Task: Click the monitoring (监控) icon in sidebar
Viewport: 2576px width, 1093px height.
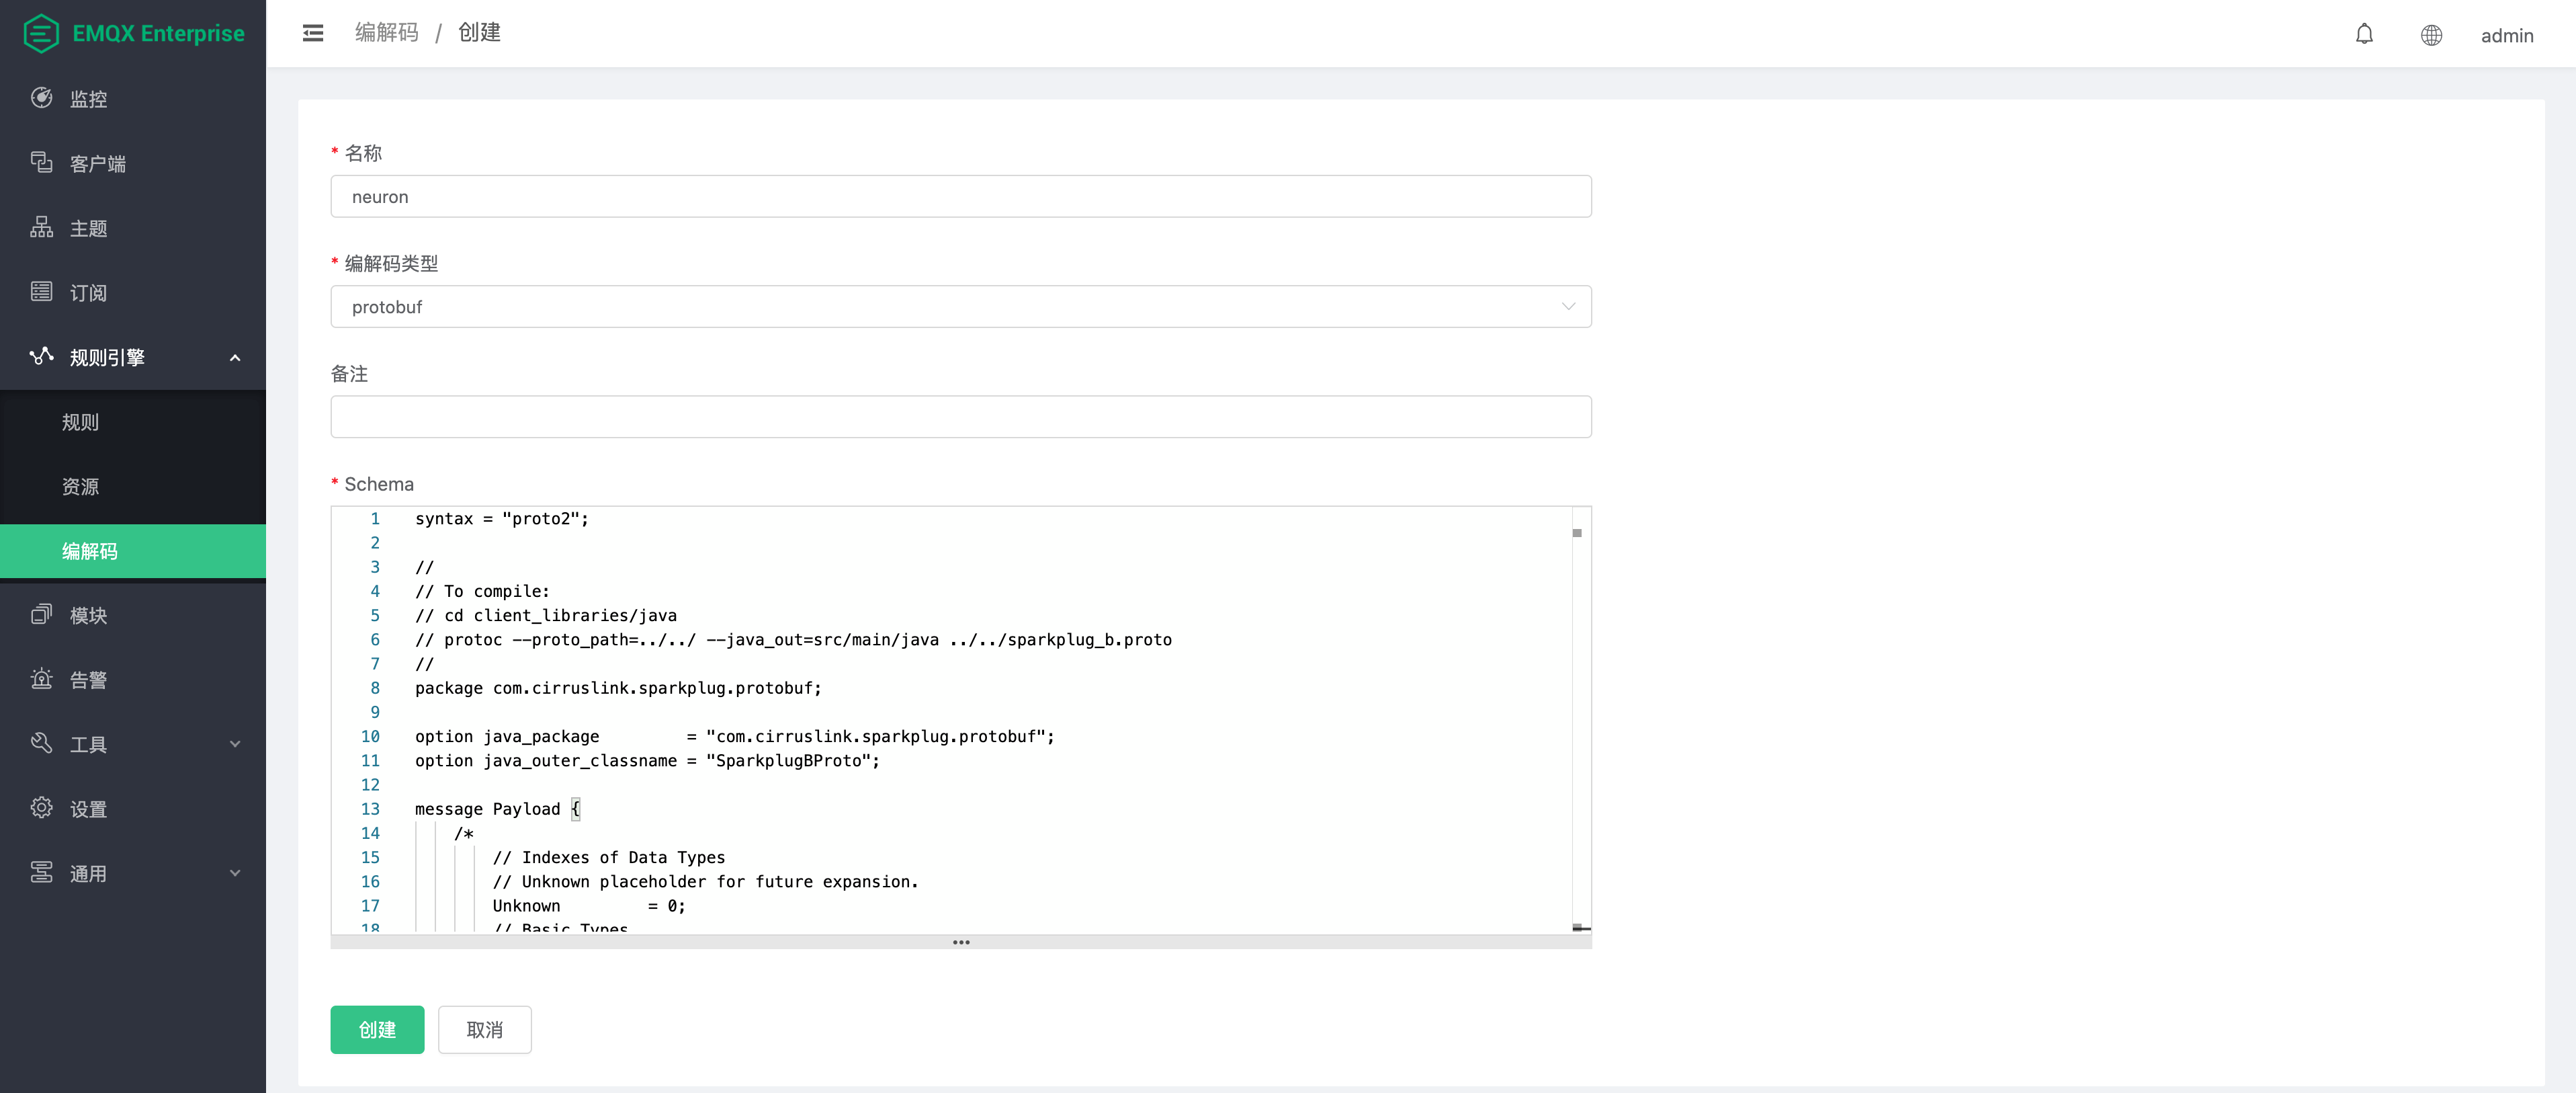Action: pos(41,98)
